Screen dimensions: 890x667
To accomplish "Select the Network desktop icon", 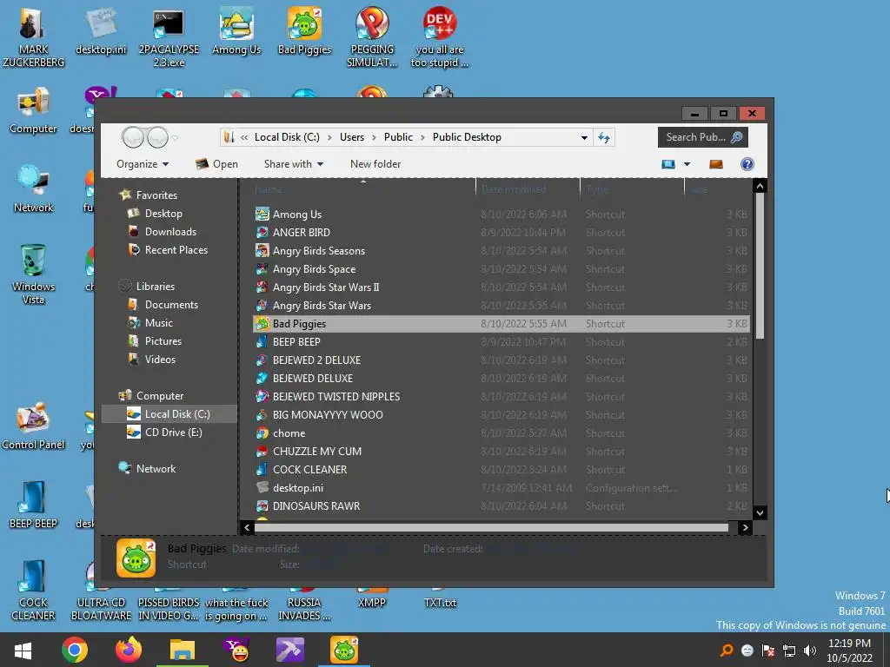I will click(33, 188).
